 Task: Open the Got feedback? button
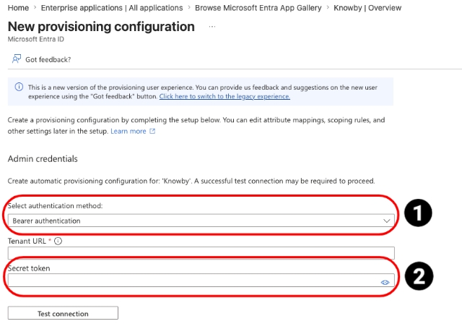pos(41,59)
